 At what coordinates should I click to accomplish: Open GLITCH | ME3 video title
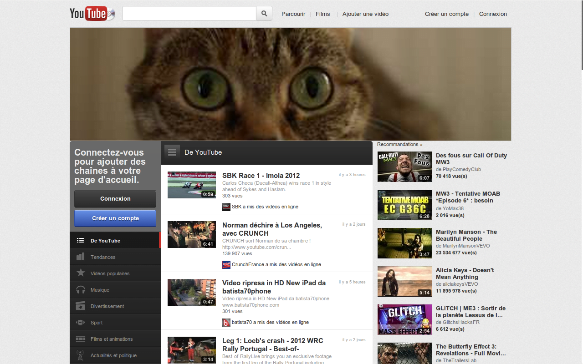[470, 312]
